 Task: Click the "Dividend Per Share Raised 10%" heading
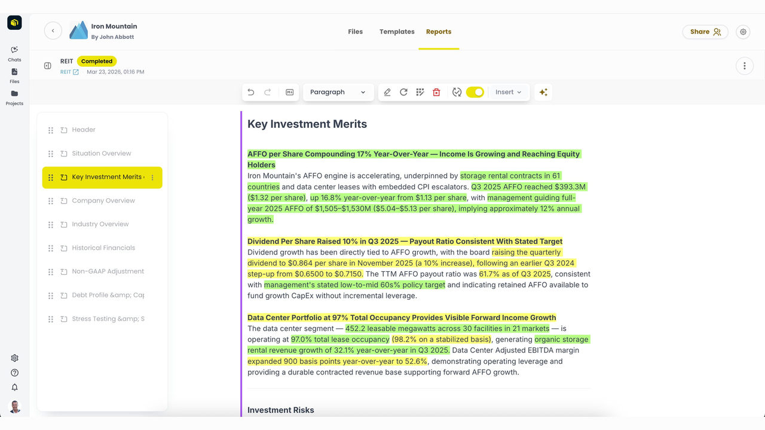[405, 241]
